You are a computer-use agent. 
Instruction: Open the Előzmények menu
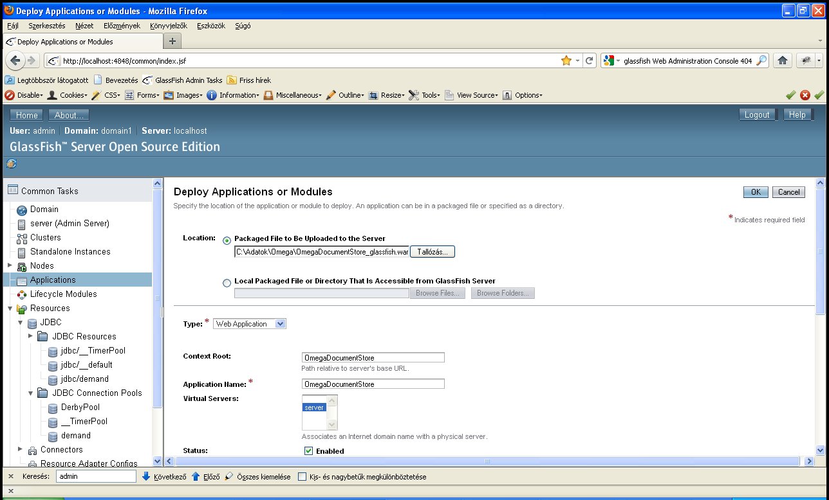pyautogui.click(x=122, y=26)
